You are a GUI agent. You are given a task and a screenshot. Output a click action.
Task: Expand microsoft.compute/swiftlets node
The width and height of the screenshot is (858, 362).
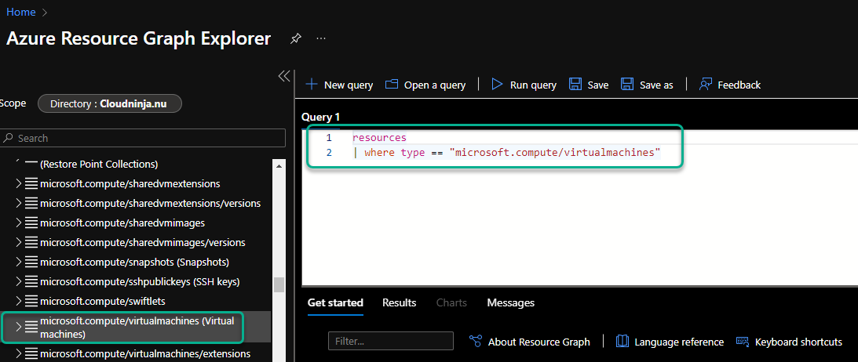click(19, 301)
